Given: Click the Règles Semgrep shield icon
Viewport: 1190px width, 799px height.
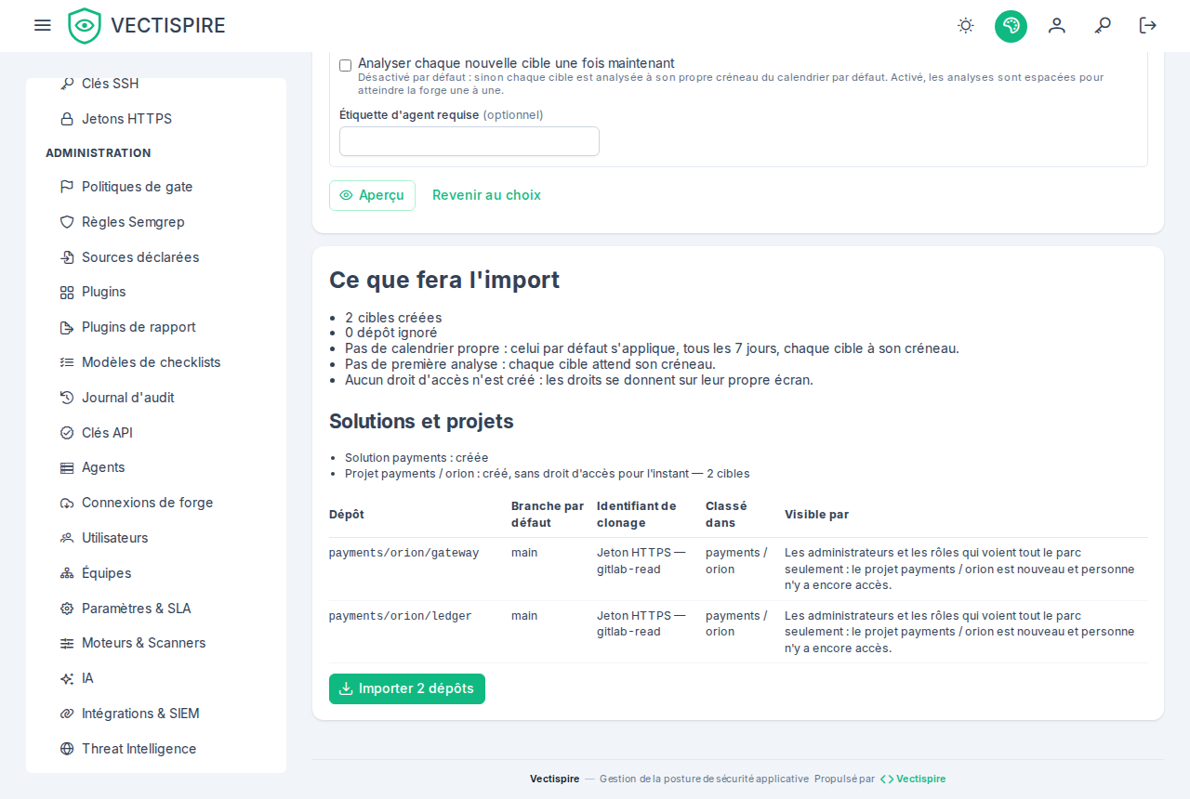Looking at the screenshot, I should tap(67, 222).
